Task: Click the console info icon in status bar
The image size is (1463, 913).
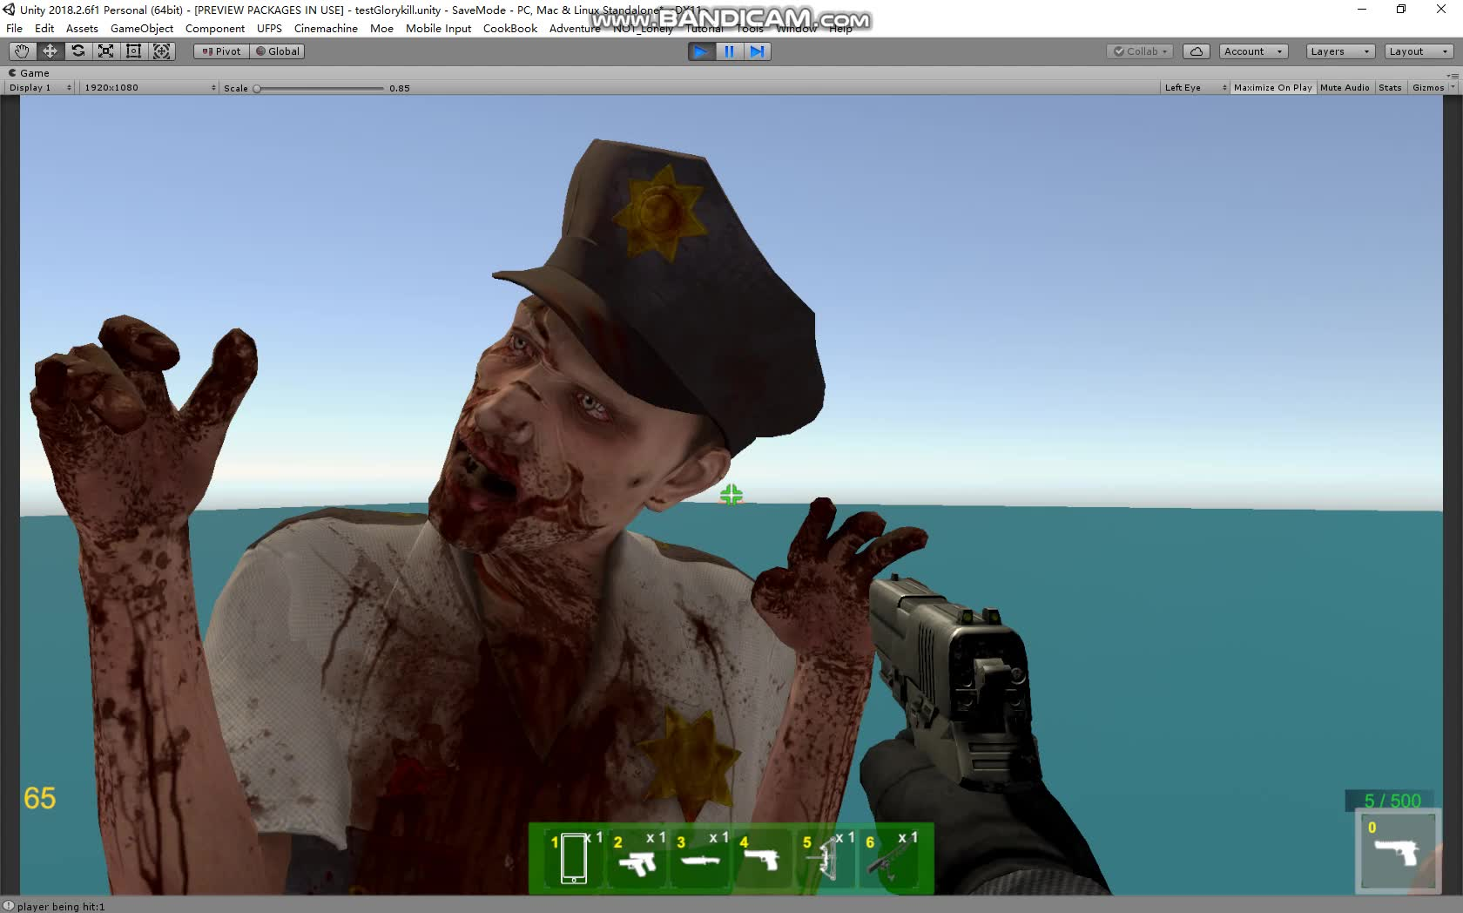Action: pos(8,906)
